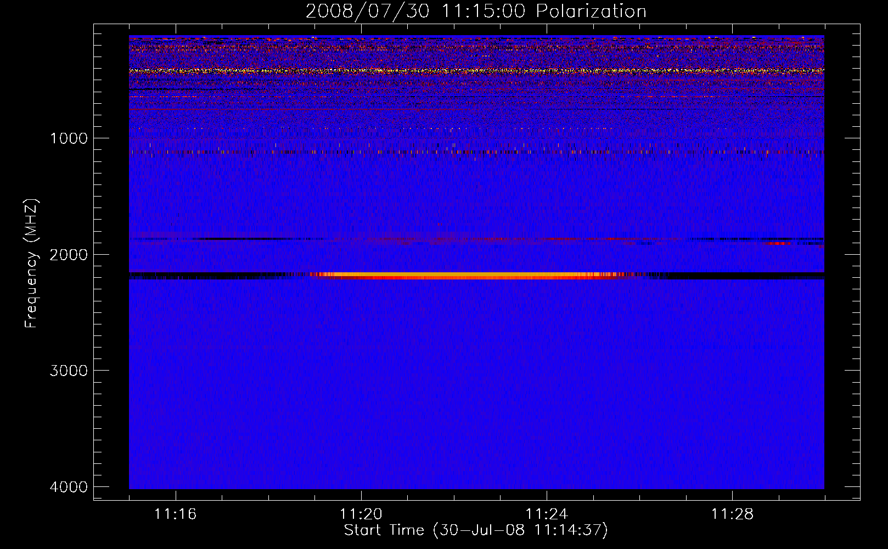The image size is (888, 549).
Task: Click the 'Start Time (30-Jul-08 11:14:37)' axis label
Action: (476, 530)
